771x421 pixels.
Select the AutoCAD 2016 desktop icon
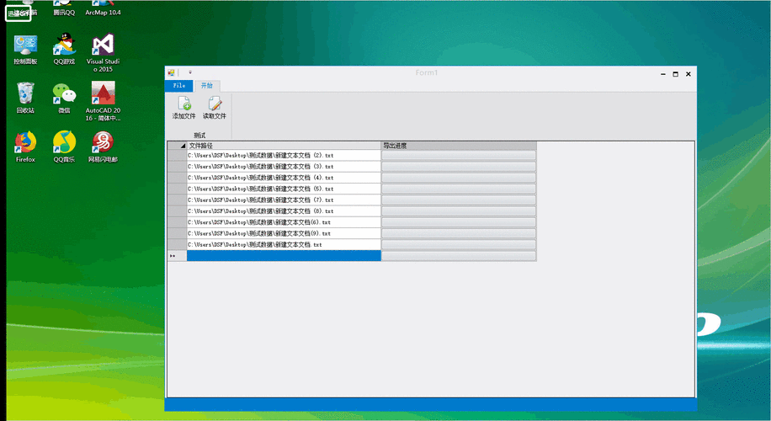103,101
